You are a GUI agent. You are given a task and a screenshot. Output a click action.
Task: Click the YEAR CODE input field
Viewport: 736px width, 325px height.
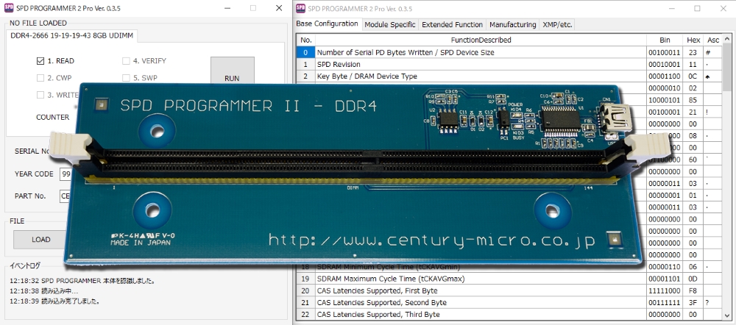click(65, 174)
